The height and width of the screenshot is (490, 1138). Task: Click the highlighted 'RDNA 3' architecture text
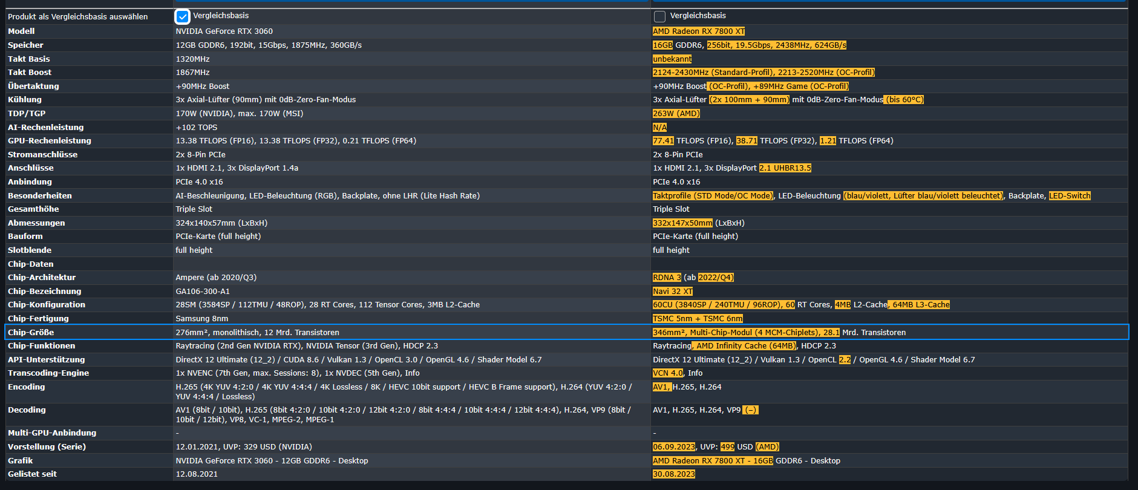[x=667, y=278]
